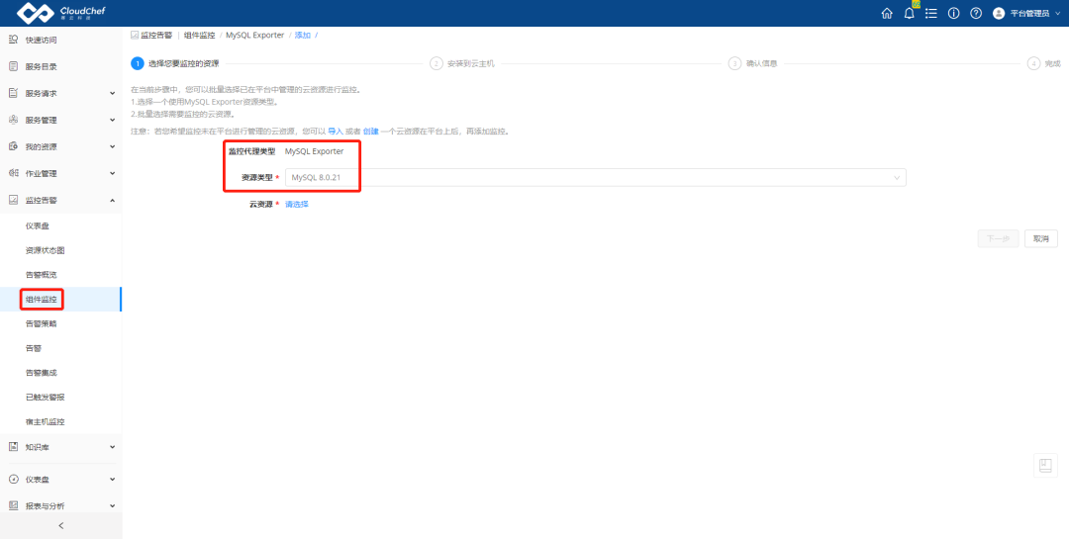
Task: Click the 服务目录 sidebar icon
Action: tap(13, 66)
